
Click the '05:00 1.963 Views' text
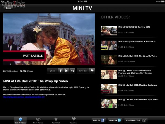126,33
